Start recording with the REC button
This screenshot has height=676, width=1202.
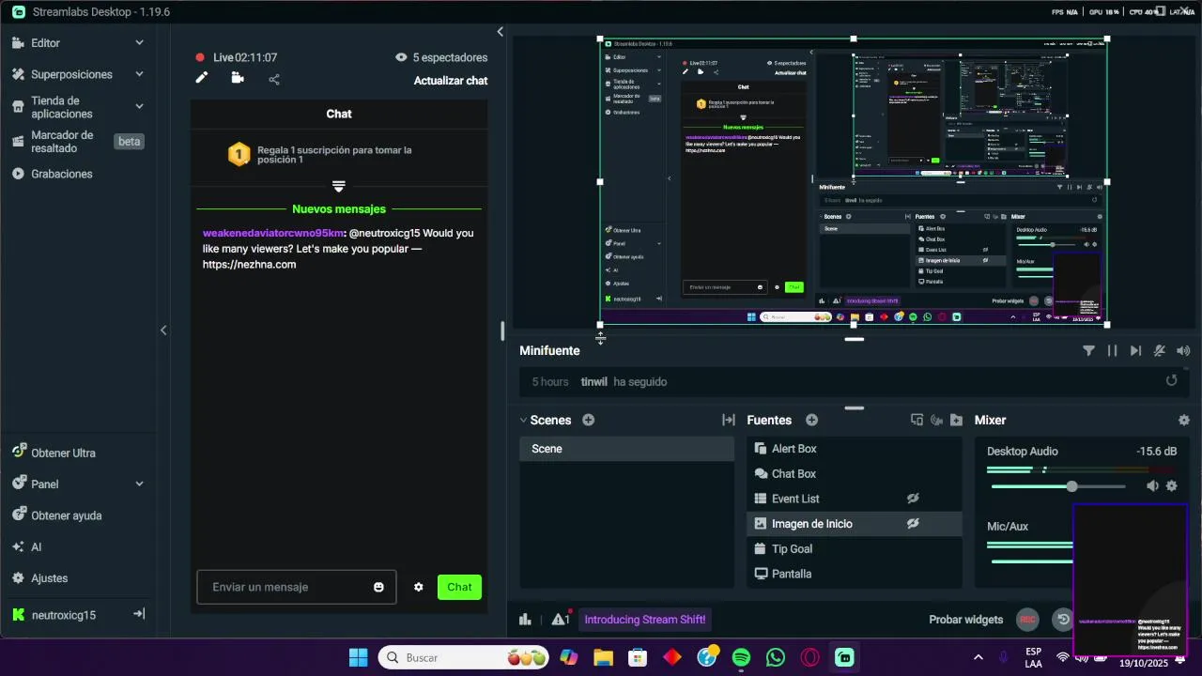(x=1027, y=620)
